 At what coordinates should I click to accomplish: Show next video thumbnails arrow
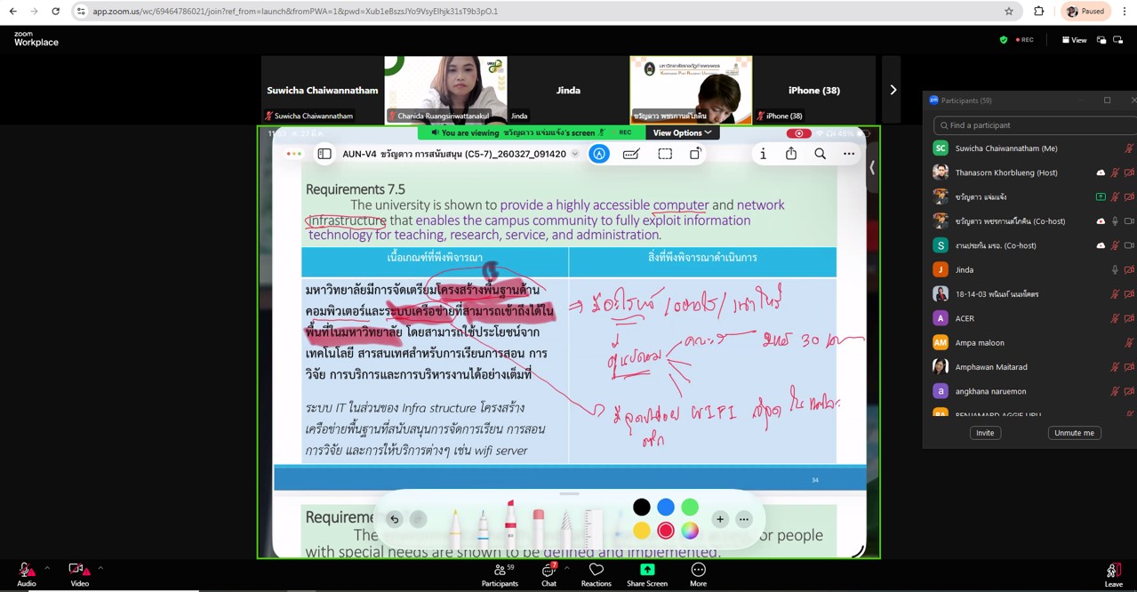[x=893, y=90]
